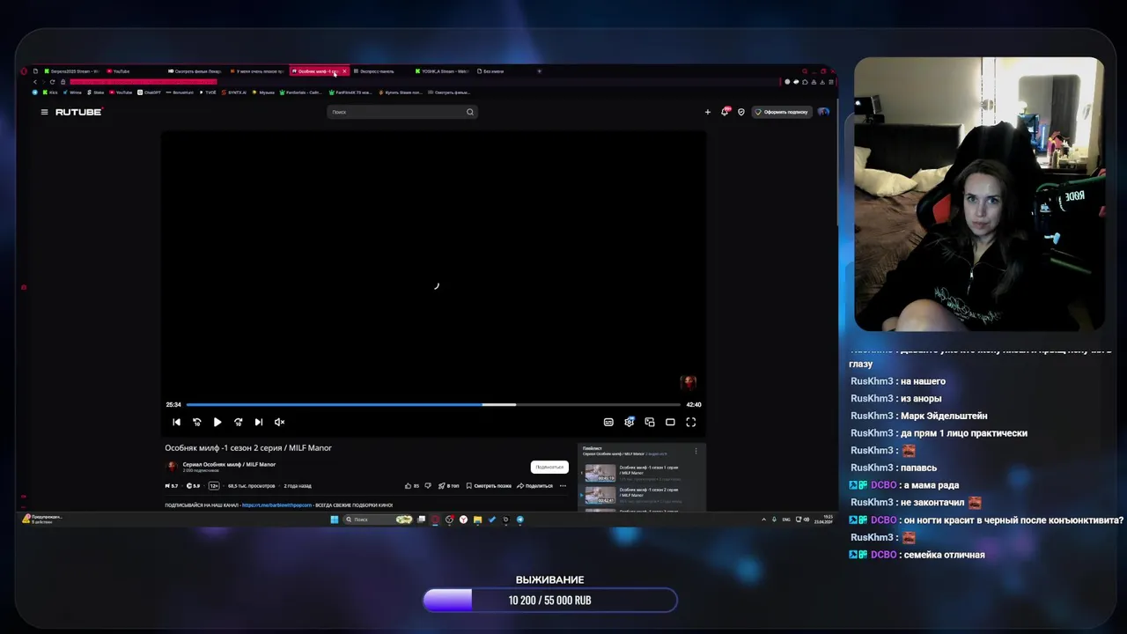Screen dimensions: 1127x634
Task: Click 'Смотреть позже' button
Action: pos(489,485)
